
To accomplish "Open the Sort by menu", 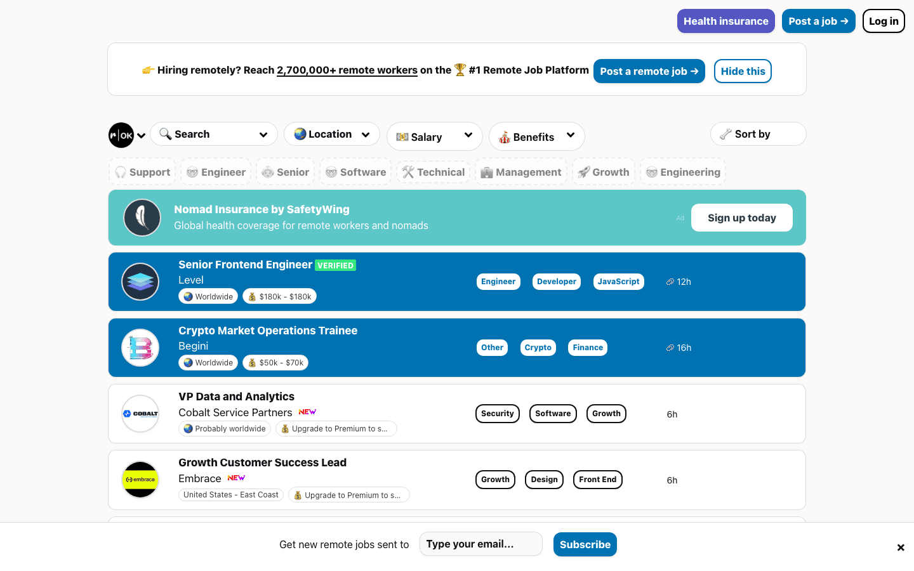I will 758,135.
